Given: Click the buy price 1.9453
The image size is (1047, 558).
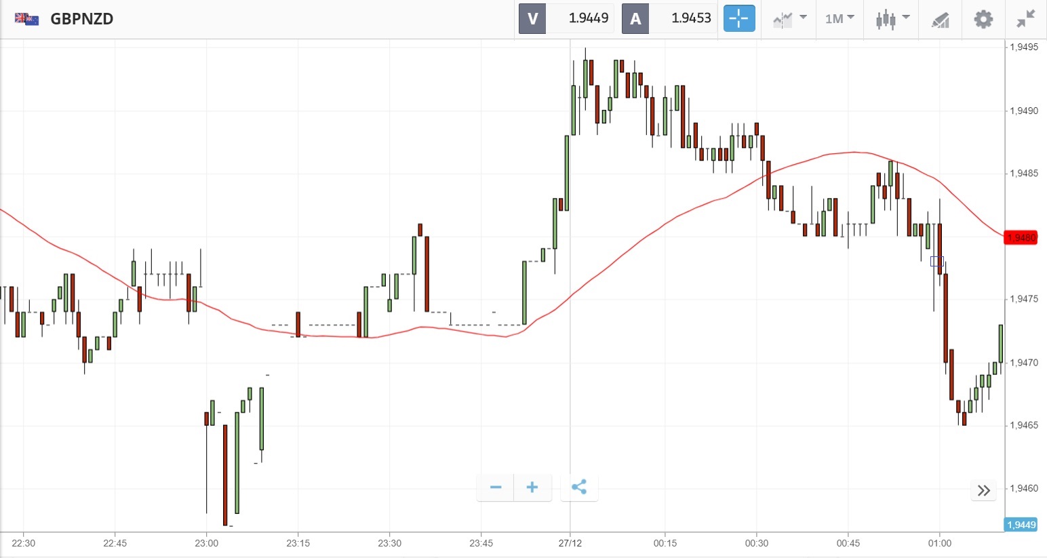Looking at the screenshot, I should 691,18.
